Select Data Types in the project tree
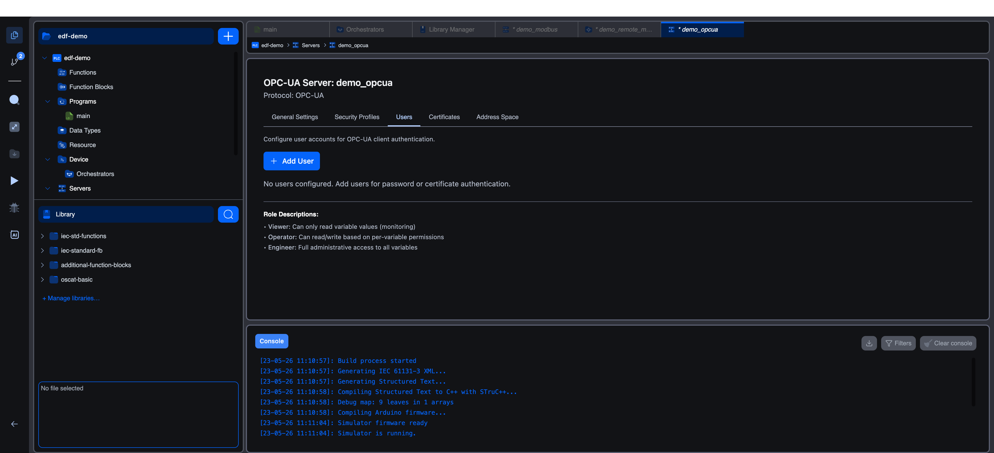Screen dimensions: 994x453 pyautogui.click(x=85, y=130)
